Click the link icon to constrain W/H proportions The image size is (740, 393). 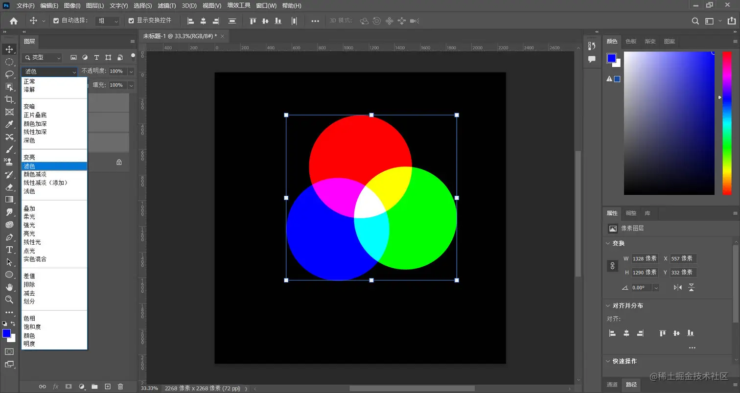[x=613, y=266]
